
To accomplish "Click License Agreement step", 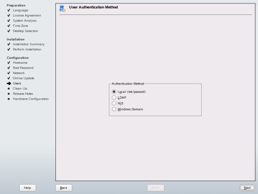I will coord(27,16).
